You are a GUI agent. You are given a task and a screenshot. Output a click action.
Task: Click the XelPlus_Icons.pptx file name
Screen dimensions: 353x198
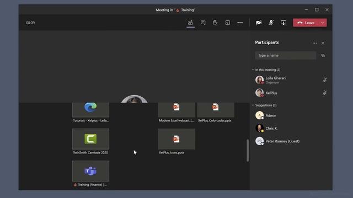tap(172, 153)
